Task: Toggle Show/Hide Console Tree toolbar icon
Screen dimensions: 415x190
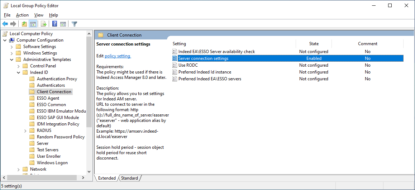Action: click(33, 24)
